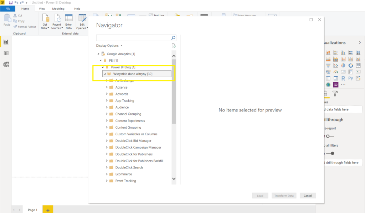
Task: Select the Audience folder
Action: click(122, 107)
